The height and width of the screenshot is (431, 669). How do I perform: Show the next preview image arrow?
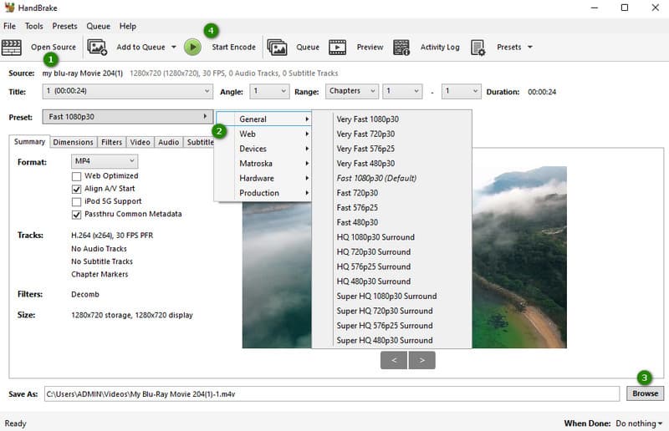[422, 360]
